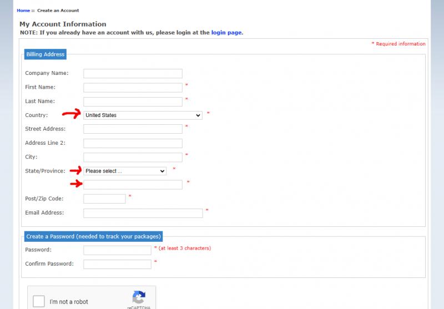Check the I'm not a robot box
The width and height of the screenshot is (444, 309).
pyautogui.click(x=39, y=301)
